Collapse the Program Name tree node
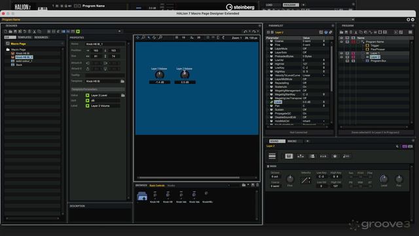Screen dimensions: 419x236 [x=359, y=42]
